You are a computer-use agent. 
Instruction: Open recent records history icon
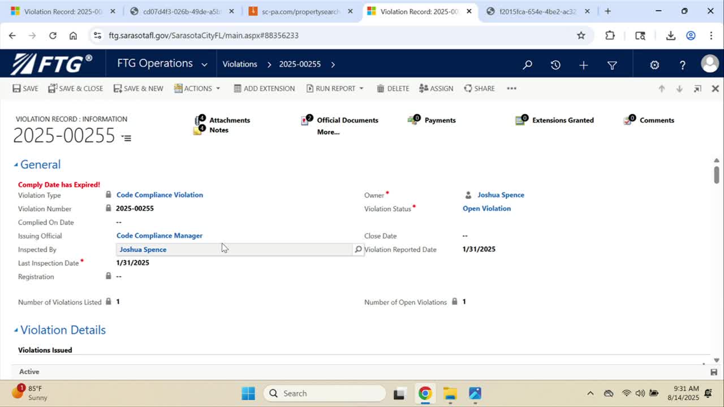point(555,64)
